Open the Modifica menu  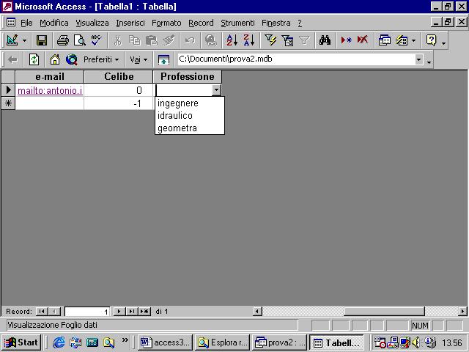click(54, 23)
